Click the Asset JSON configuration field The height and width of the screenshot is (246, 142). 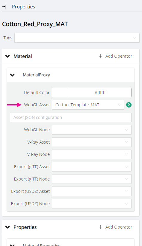(71, 117)
